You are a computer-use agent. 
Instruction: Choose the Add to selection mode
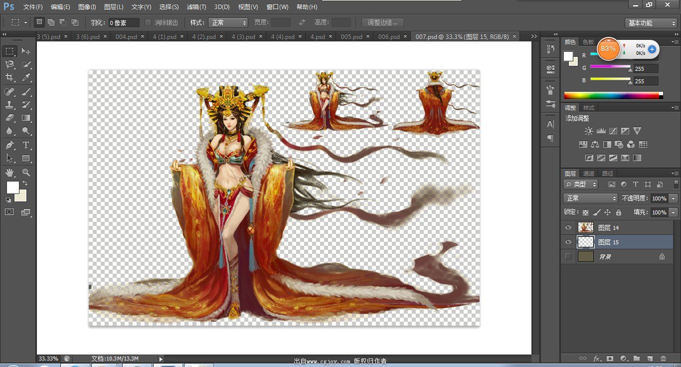point(51,22)
